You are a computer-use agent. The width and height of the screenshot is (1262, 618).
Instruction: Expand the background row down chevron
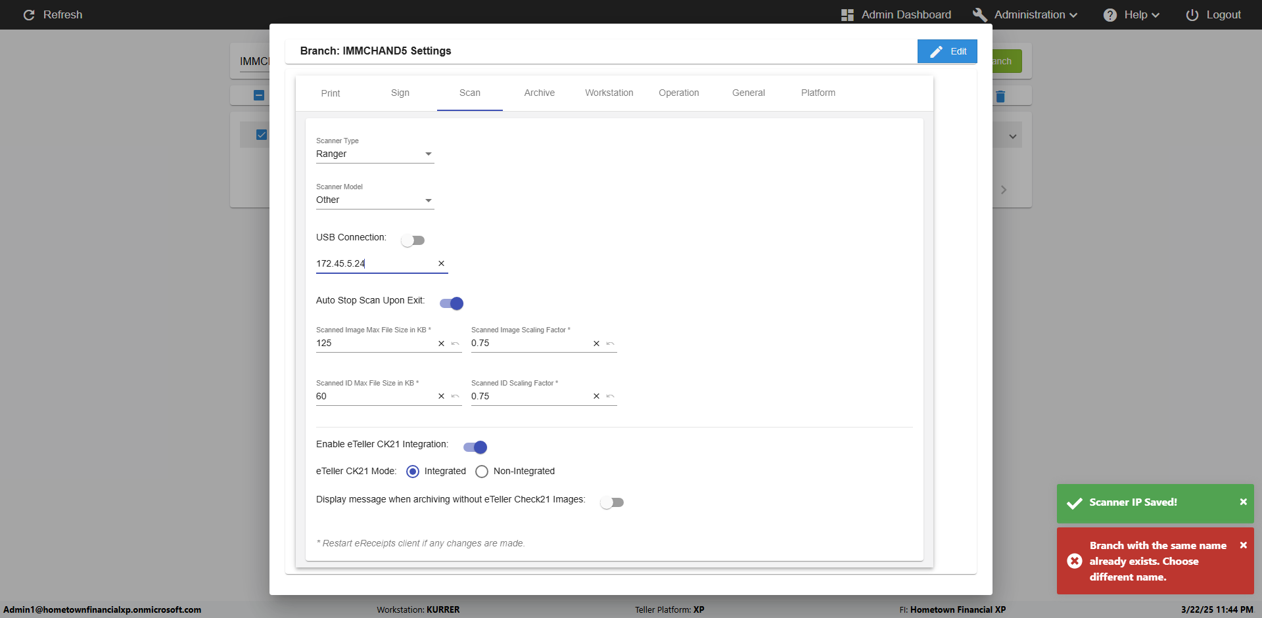pos(1013,137)
